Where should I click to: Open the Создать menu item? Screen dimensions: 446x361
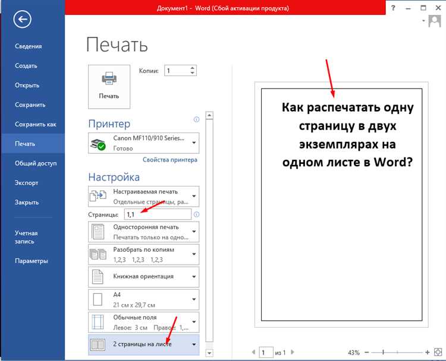(26, 66)
